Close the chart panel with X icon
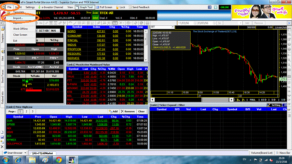Screen dimensions: 292x164 click(x=289, y=23)
